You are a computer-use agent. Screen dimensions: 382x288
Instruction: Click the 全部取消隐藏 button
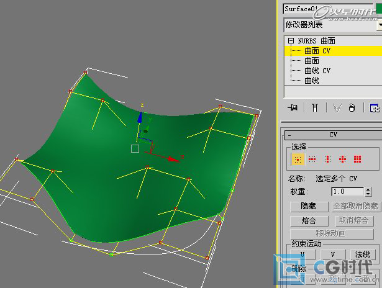pos(356,207)
